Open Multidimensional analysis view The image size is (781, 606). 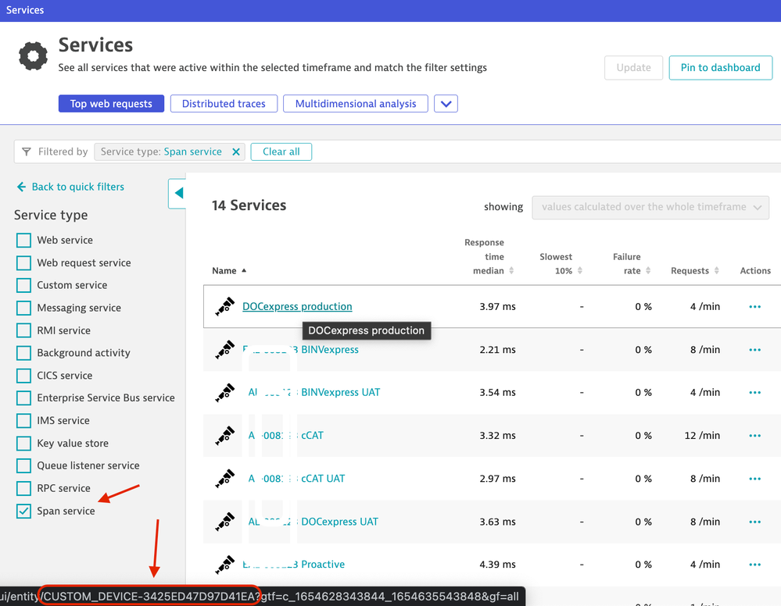coord(356,104)
